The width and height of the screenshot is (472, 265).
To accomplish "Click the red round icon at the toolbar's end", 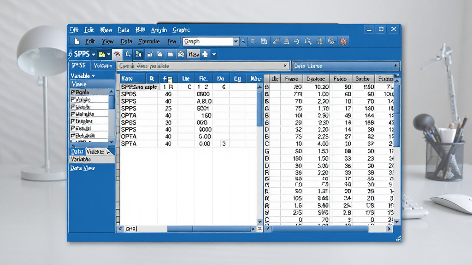I will pos(343,41).
